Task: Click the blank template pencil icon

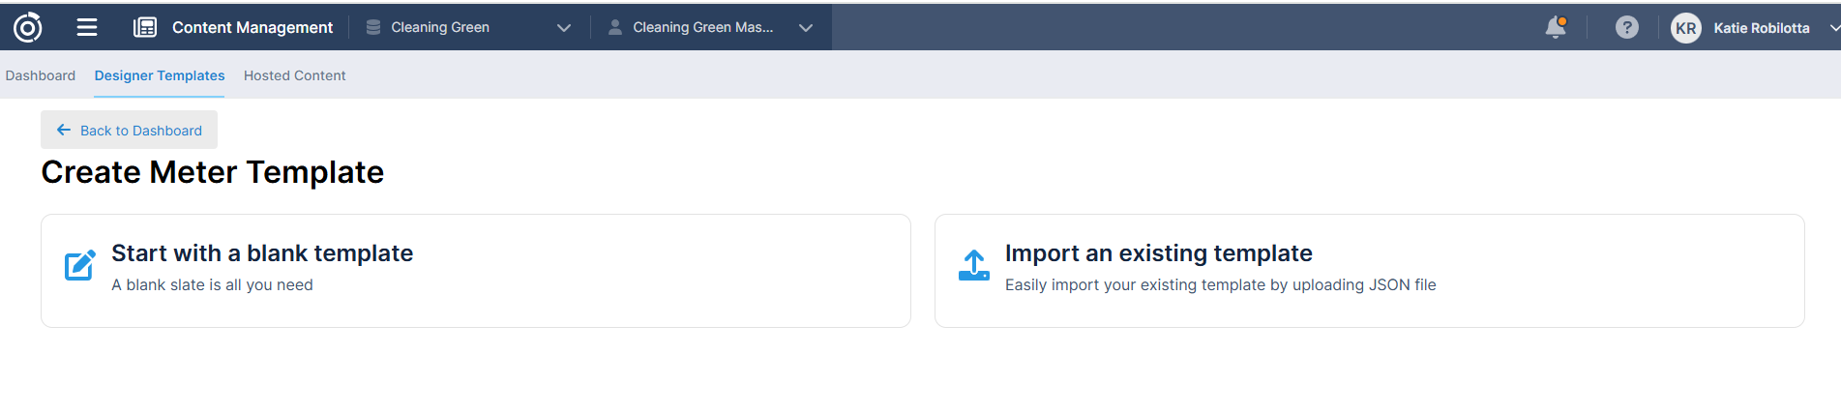Action: pos(79,265)
